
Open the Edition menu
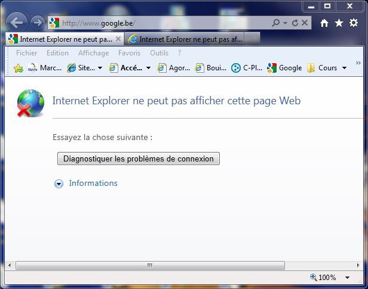pyautogui.click(x=57, y=53)
